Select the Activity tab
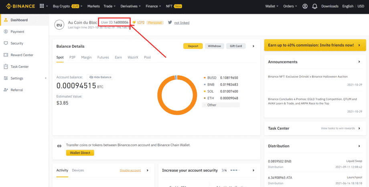 point(62,170)
